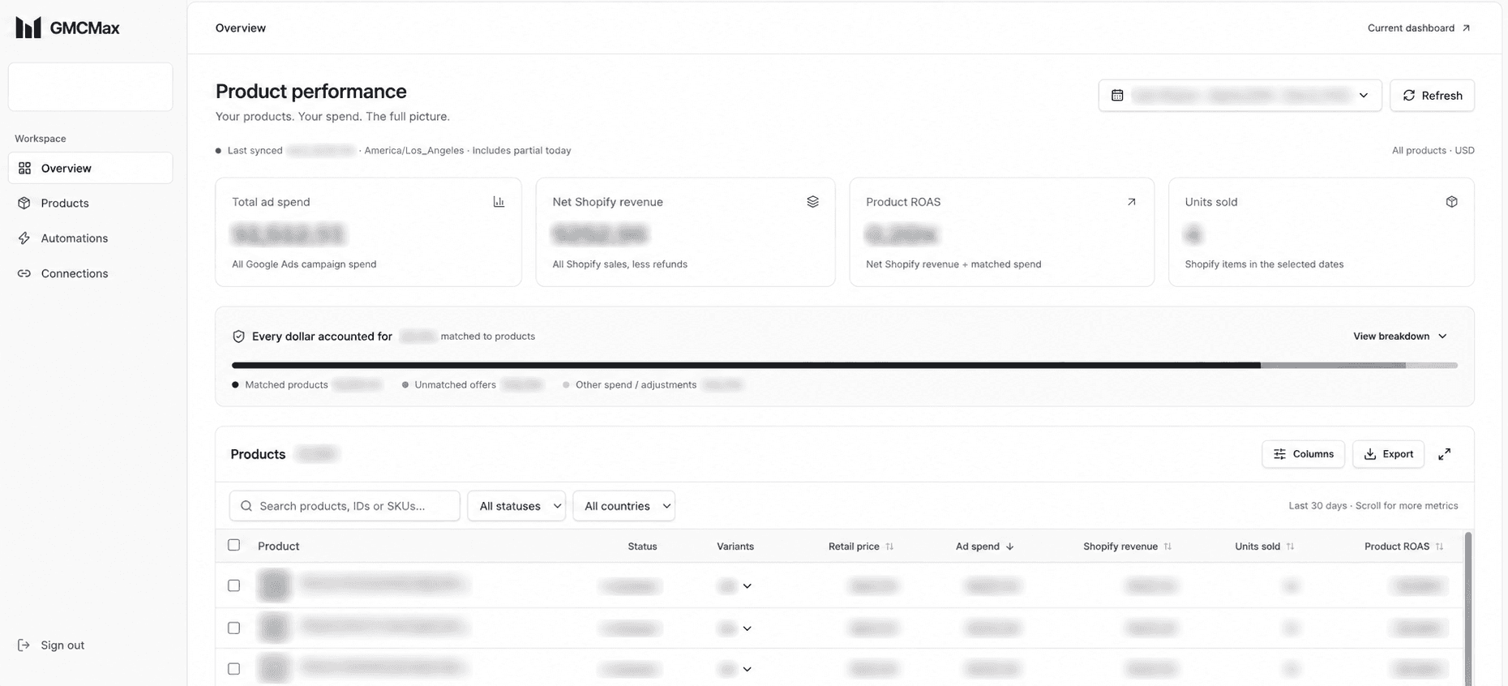This screenshot has width=1508, height=686.
Task: Sort by Retail price column arrows
Action: (x=889, y=546)
